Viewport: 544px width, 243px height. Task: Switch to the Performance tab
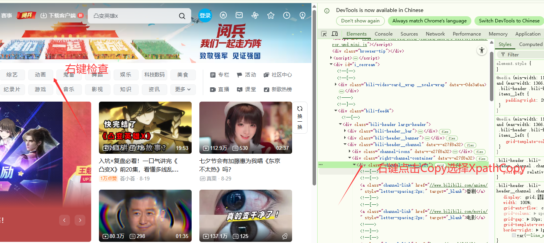point(467,34)
